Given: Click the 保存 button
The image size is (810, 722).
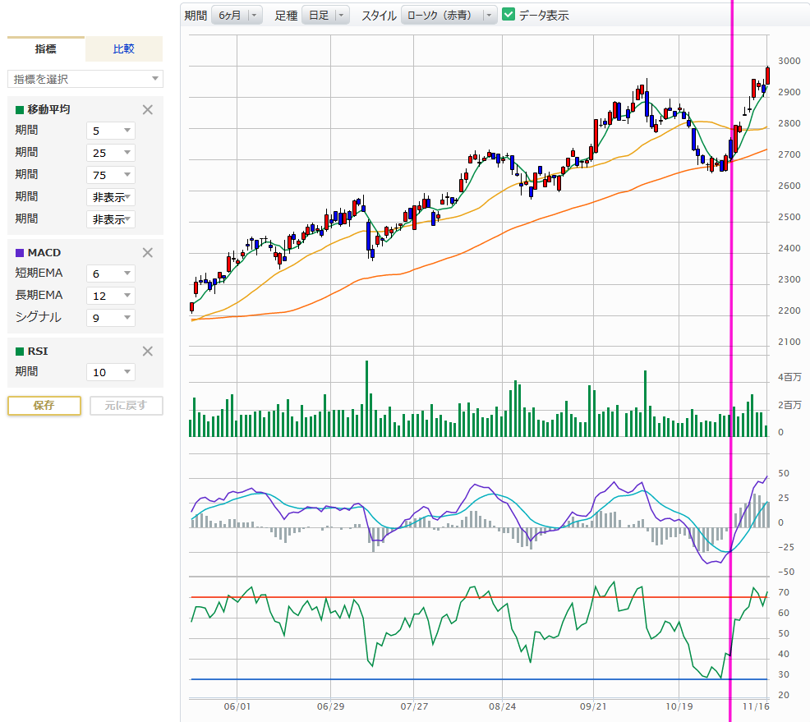Looking at the screenshot, I should 44,406.
